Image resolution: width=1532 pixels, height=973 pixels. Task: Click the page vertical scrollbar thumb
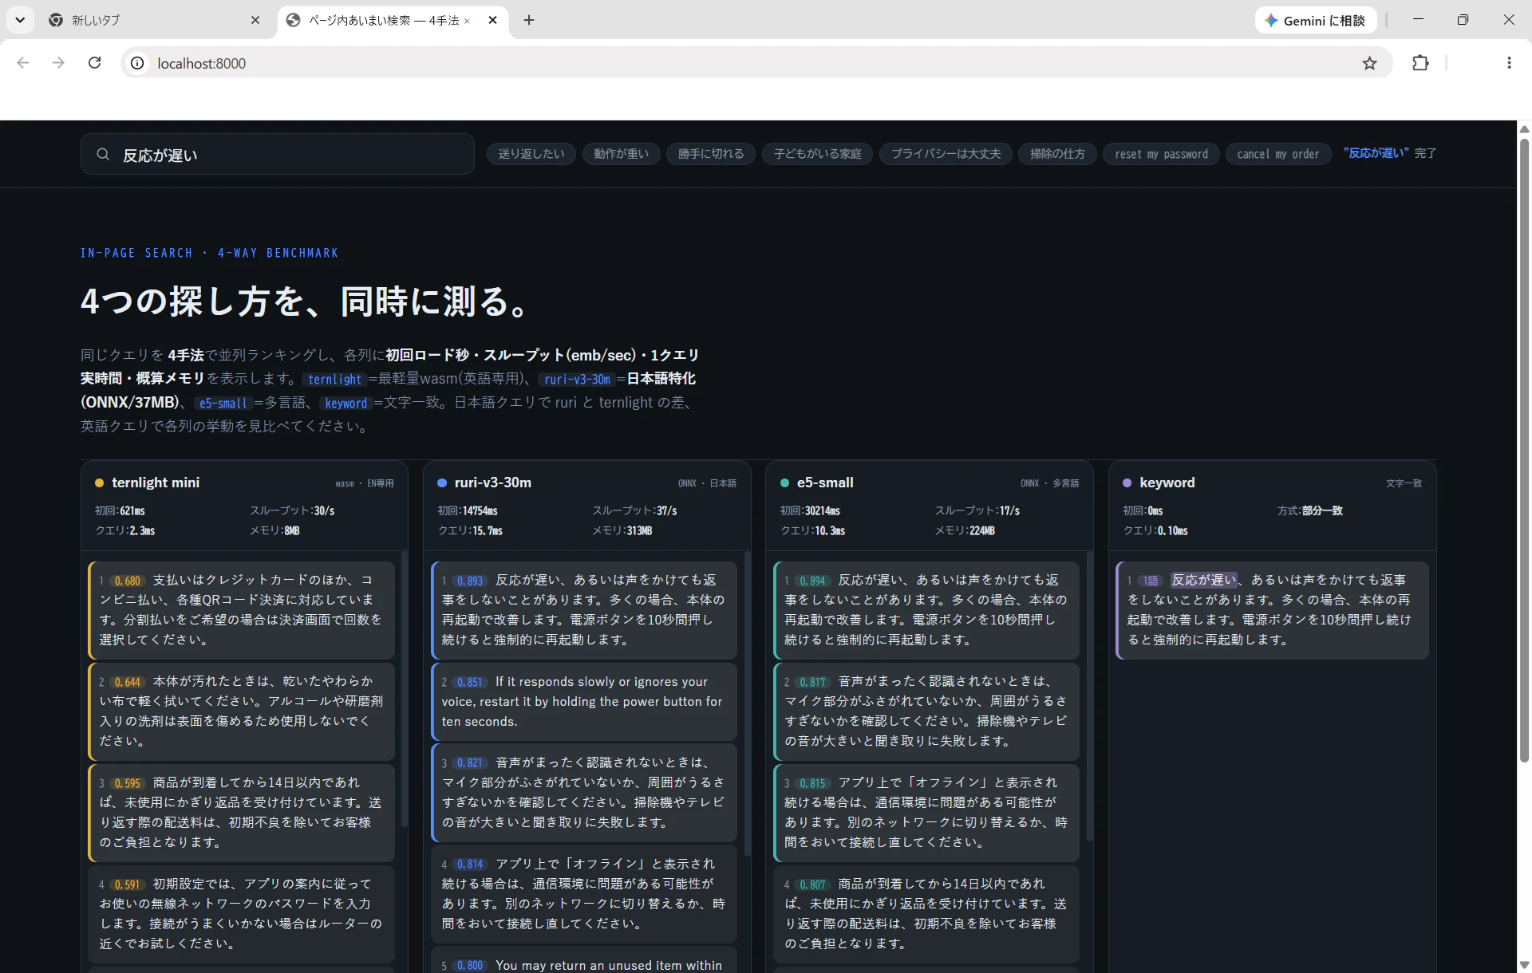[x=1524, y=451]
